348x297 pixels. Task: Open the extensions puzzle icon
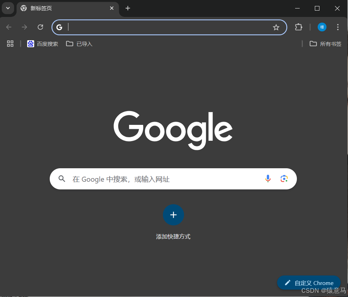[x=299, y=27]
